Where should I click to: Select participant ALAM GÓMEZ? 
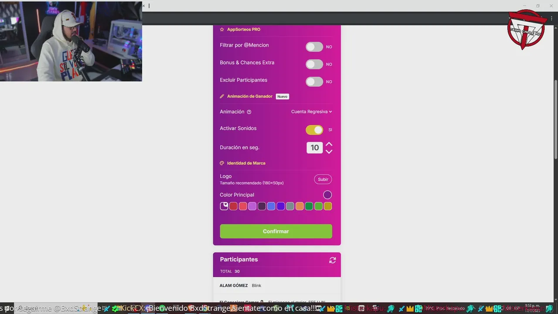234,286
